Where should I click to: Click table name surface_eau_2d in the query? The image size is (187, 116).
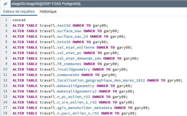[x=72, y=36]
